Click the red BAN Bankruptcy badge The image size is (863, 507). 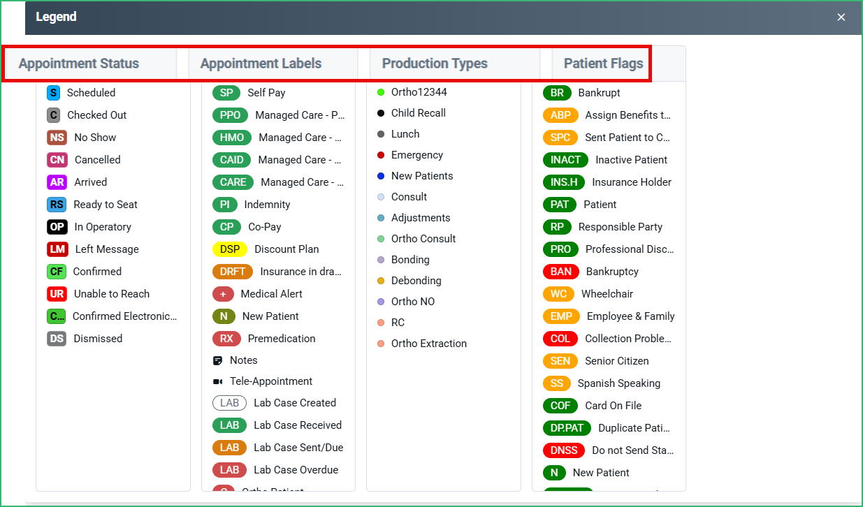tap(561, 272)
